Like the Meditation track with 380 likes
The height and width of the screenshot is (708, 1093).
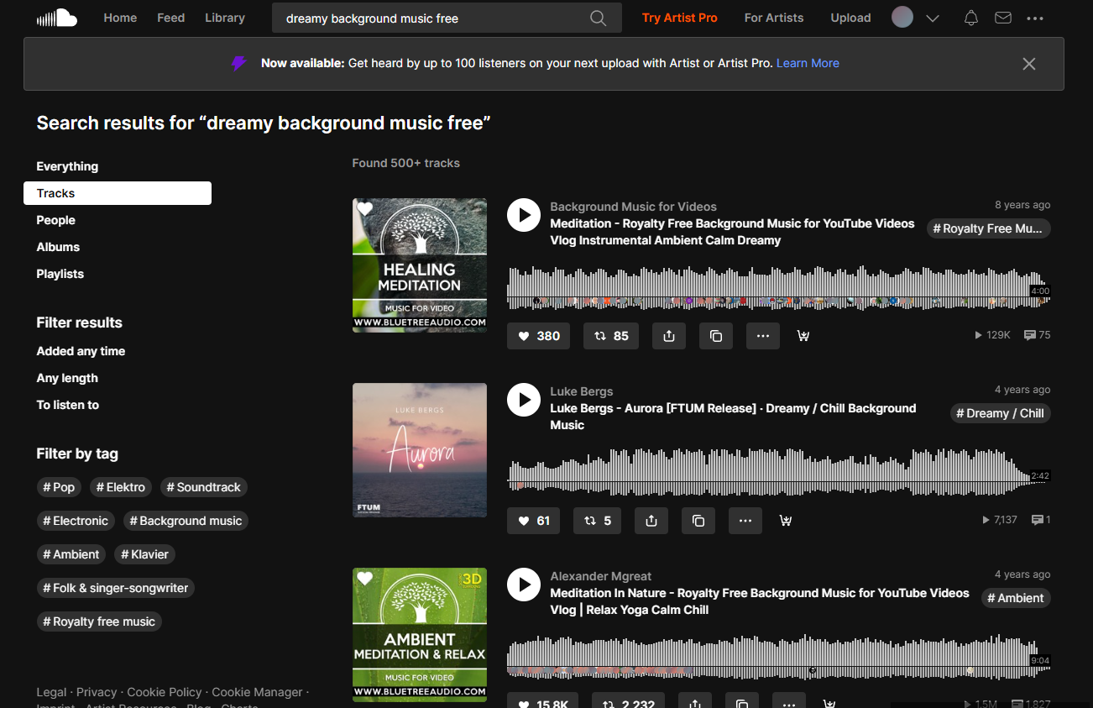[x=539, y=336]
